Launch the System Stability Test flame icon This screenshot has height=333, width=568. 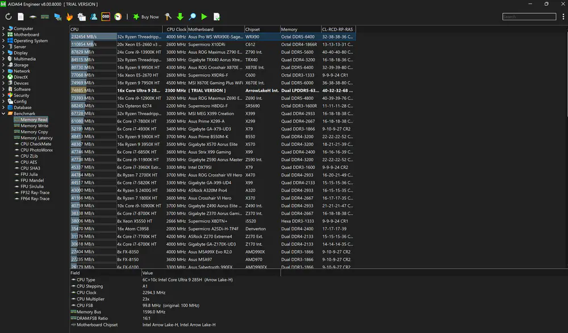coord(70,17)
